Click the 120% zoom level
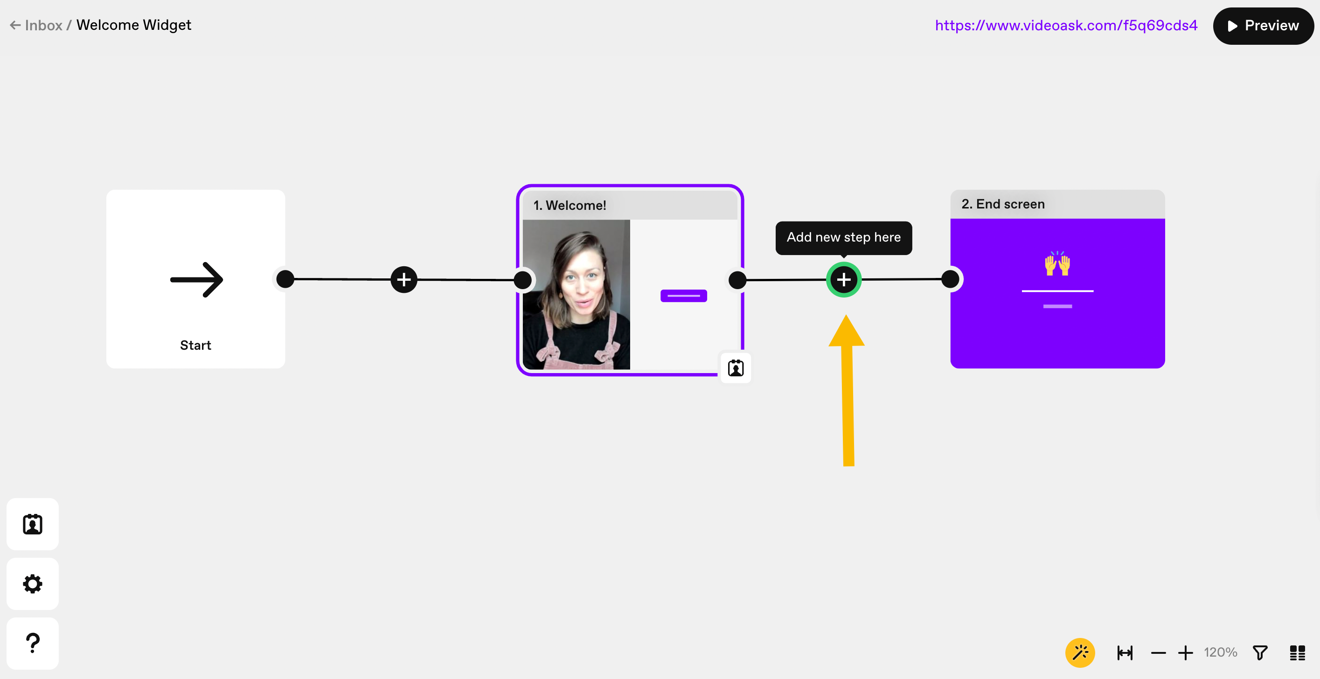 pos(1220,652)
